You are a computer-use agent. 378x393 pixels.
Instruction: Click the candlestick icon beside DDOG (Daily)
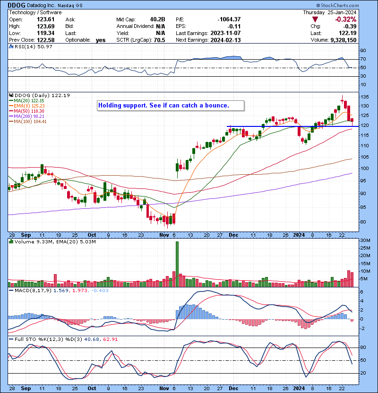point(11,96)
